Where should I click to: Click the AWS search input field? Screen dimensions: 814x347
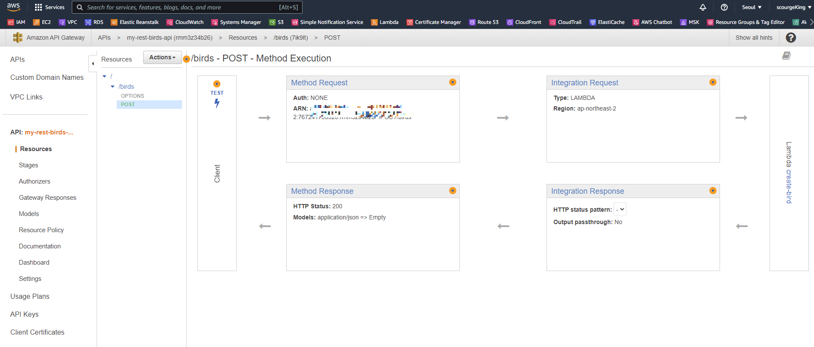187,7
